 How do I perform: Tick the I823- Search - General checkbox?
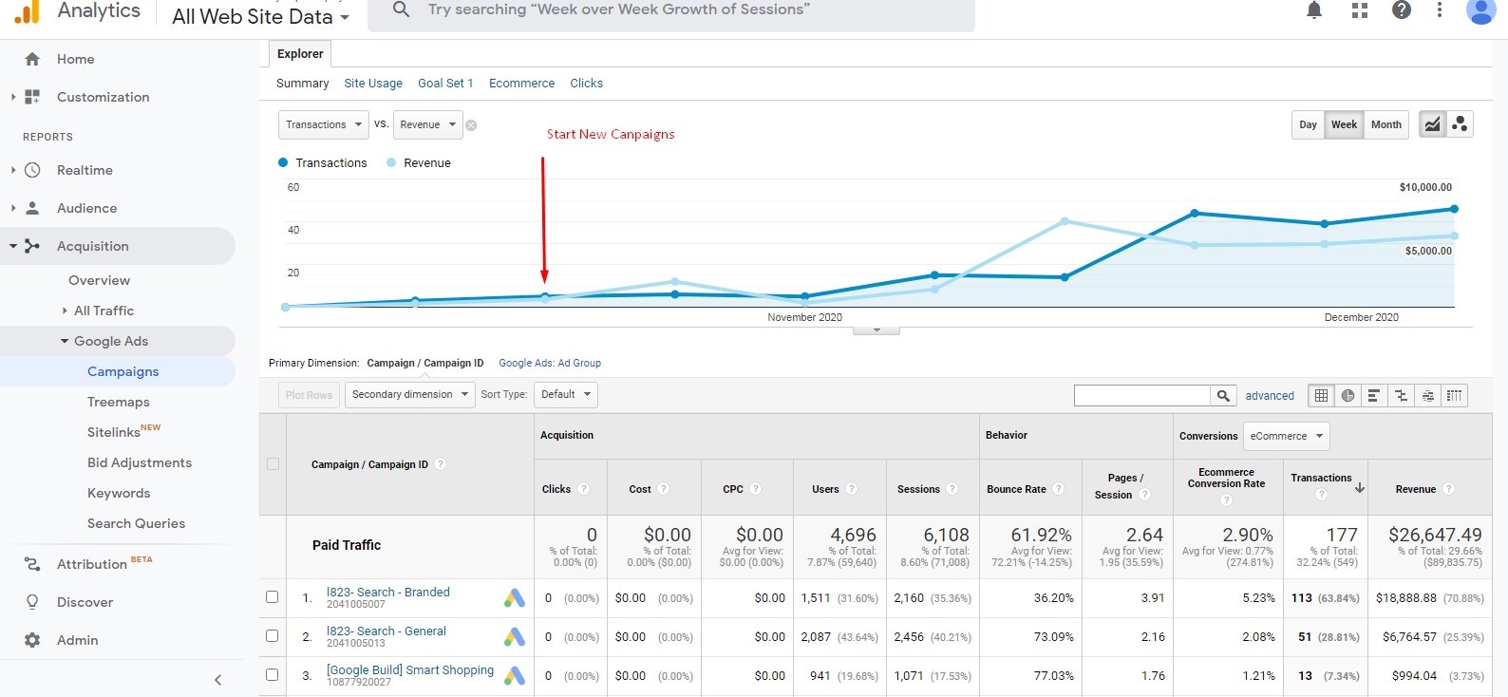(x=273, y=636)
